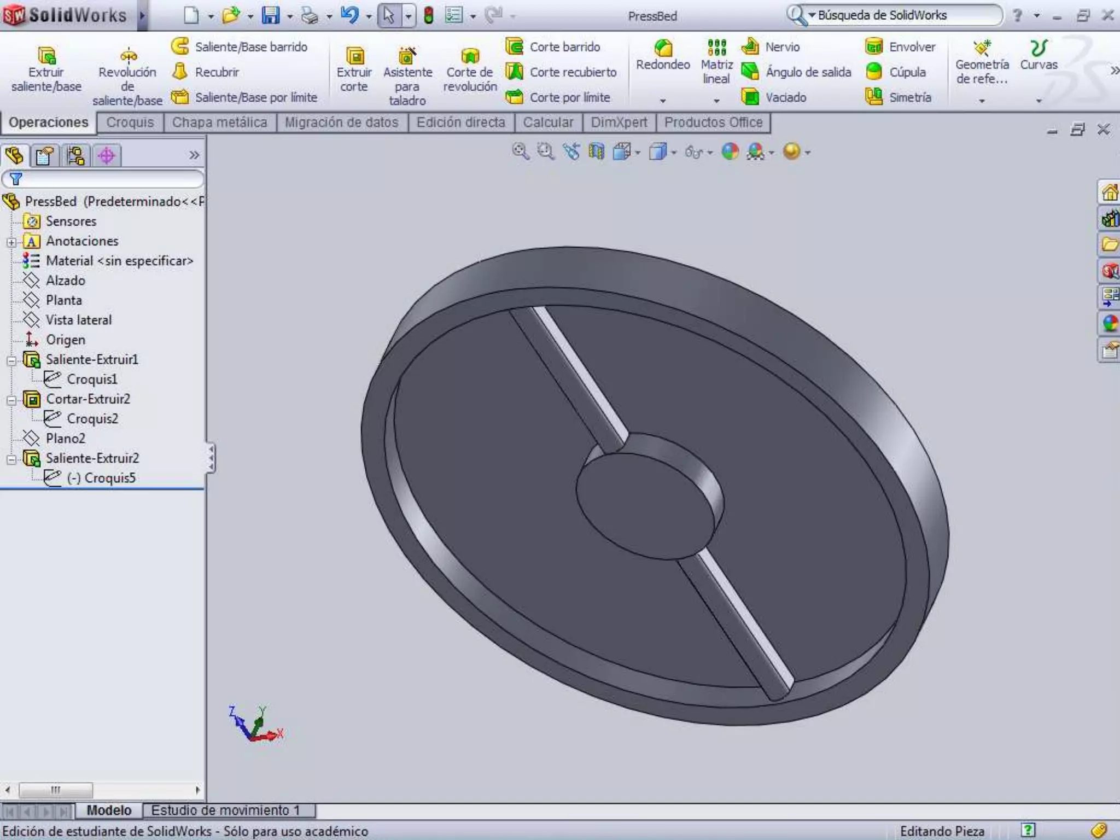This screenshot has height=840, width=1120.
Task: Open the Chapa metálica tab
Action: click(219, 122)
